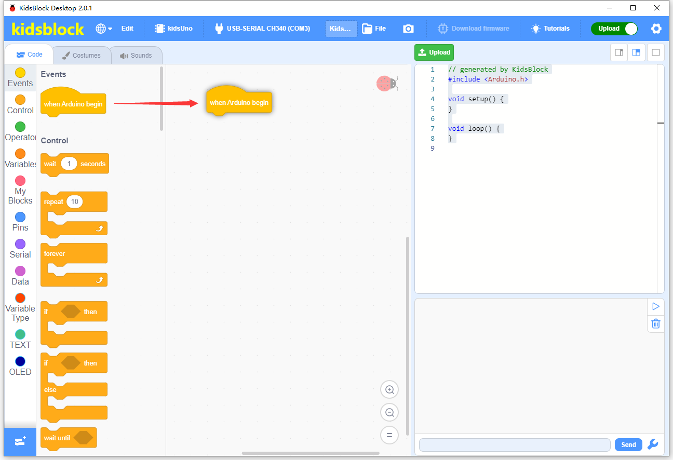Reset the workspace zoom

click(389, 435)
